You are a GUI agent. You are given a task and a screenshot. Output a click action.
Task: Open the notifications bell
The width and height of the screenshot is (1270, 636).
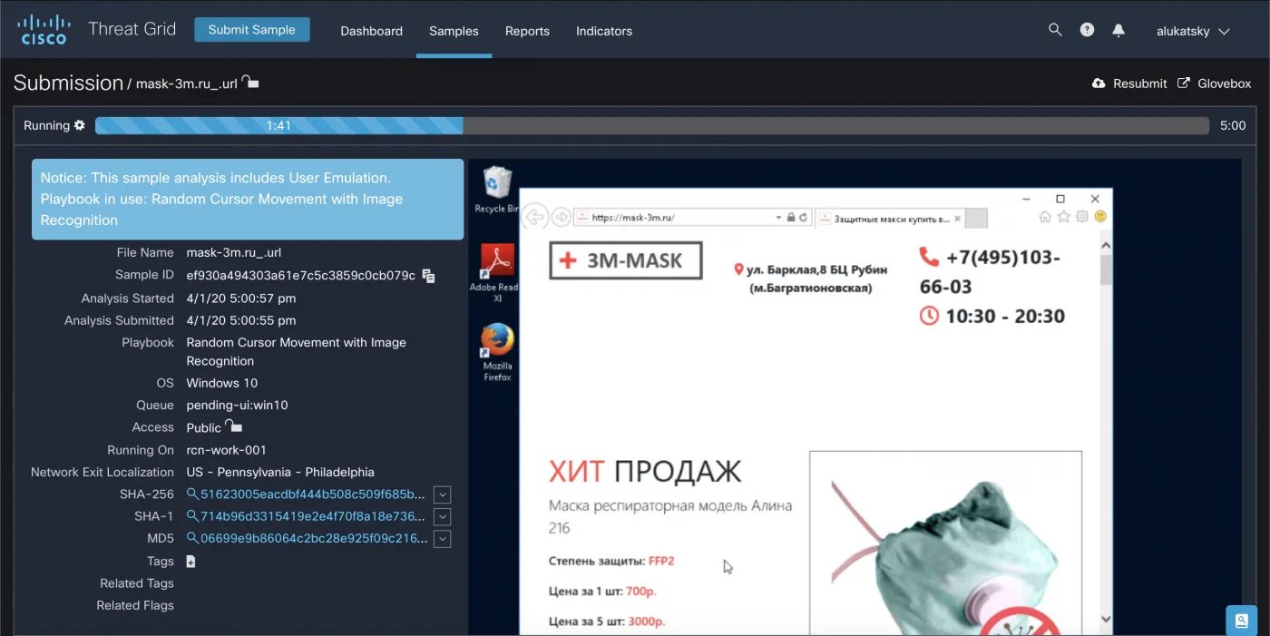click(x=1119, y=30)
